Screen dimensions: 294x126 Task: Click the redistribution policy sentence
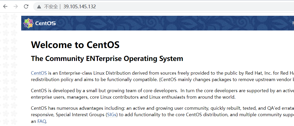93,80
